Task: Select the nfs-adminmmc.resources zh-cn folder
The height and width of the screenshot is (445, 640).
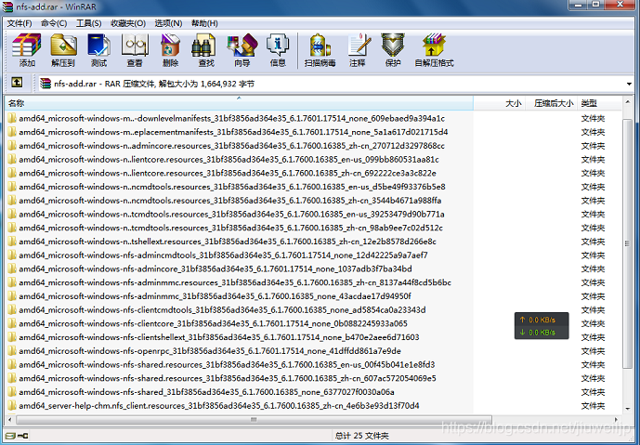Action: [235, 282]
